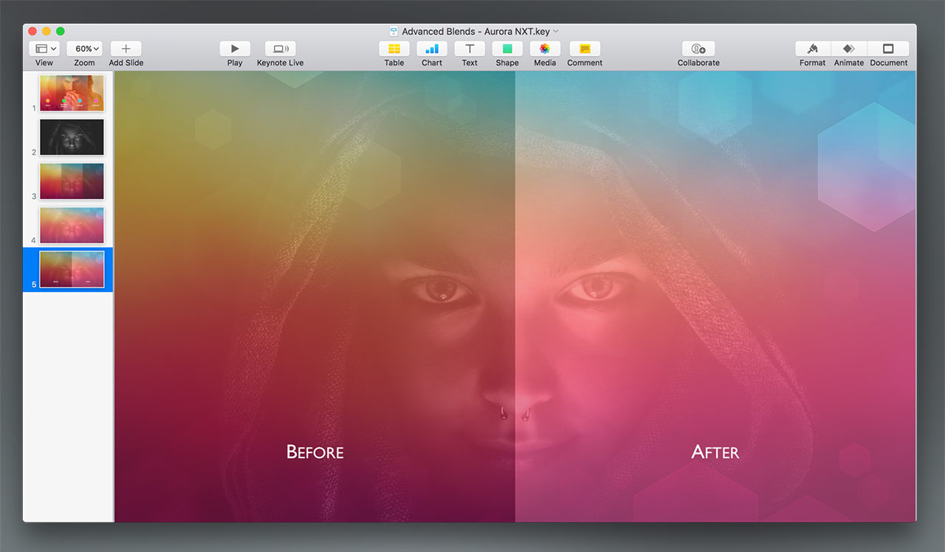This screenshot has height=552, width=945.
Task: Click the Collaborate icon
Action: pyautogui.click(x=698, y=49)
